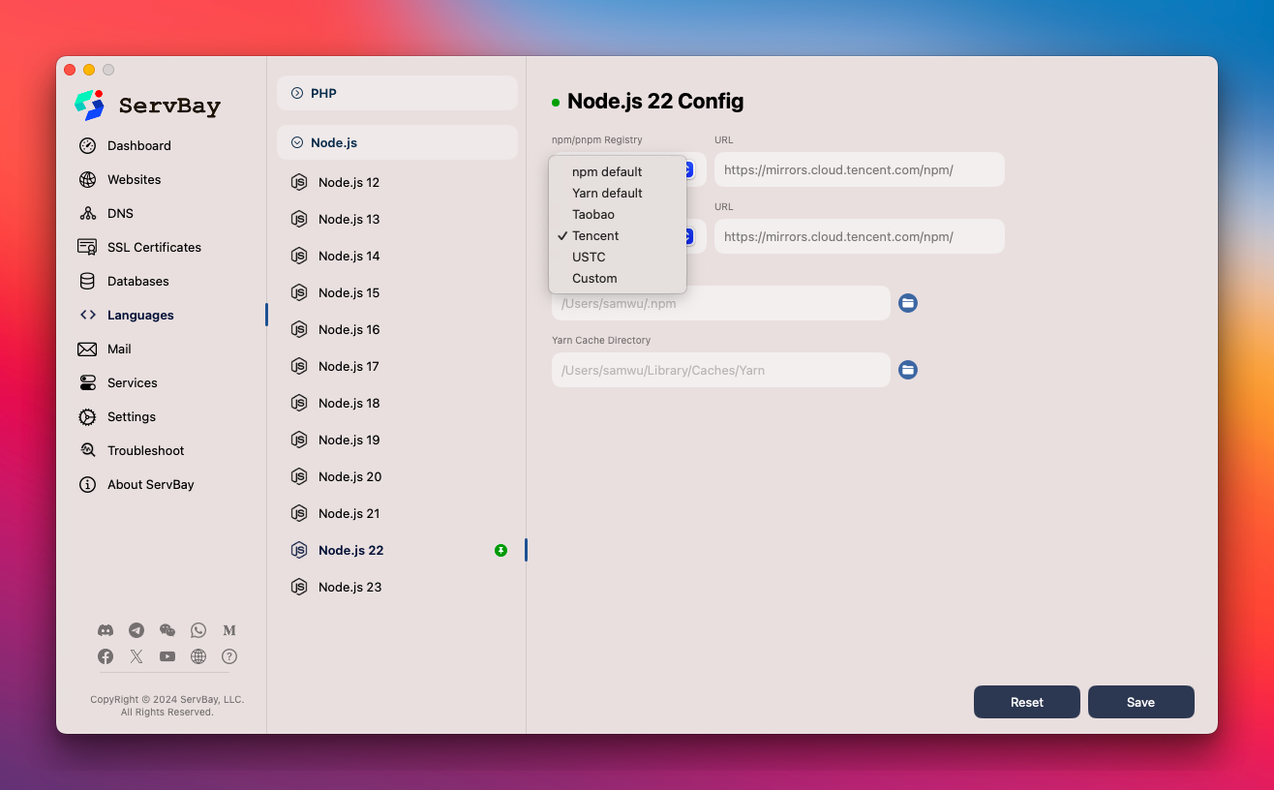Click the Databases cylinder icon

(x=87, y=281)
